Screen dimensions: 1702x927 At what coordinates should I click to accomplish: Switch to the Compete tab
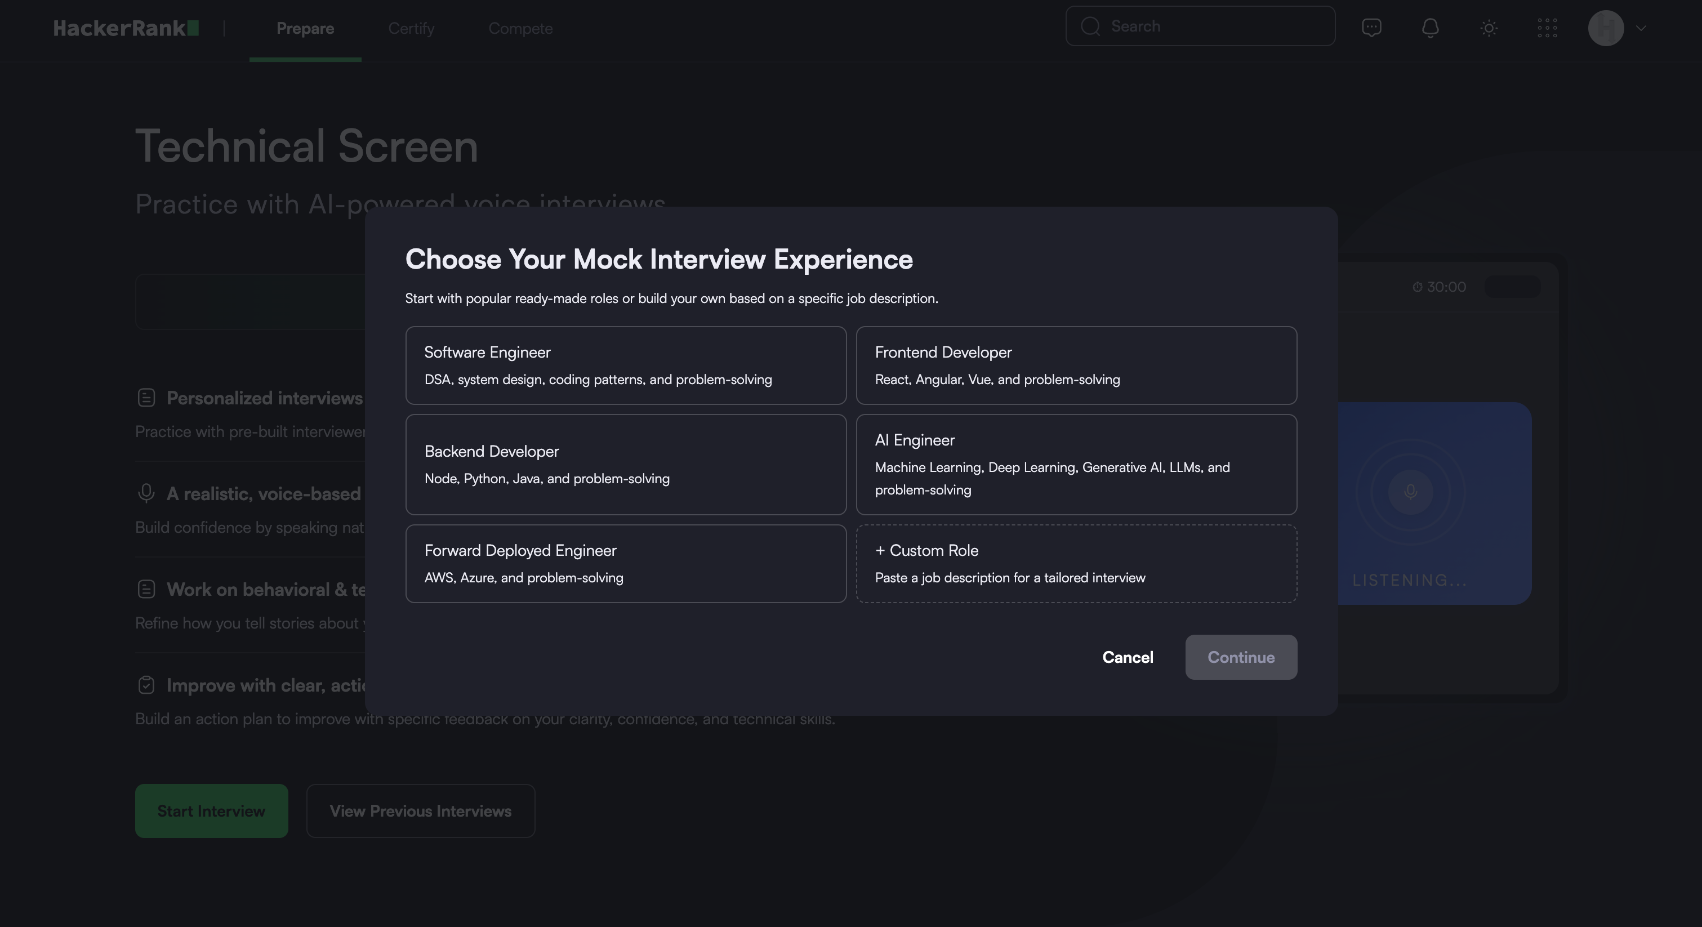pos(520,28)
